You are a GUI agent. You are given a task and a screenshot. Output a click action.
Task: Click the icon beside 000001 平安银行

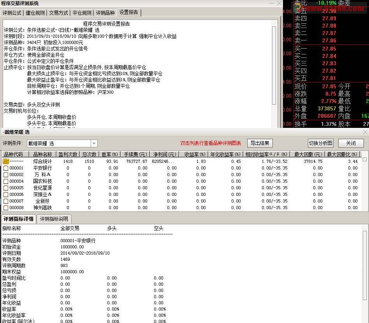coord(6,168)
